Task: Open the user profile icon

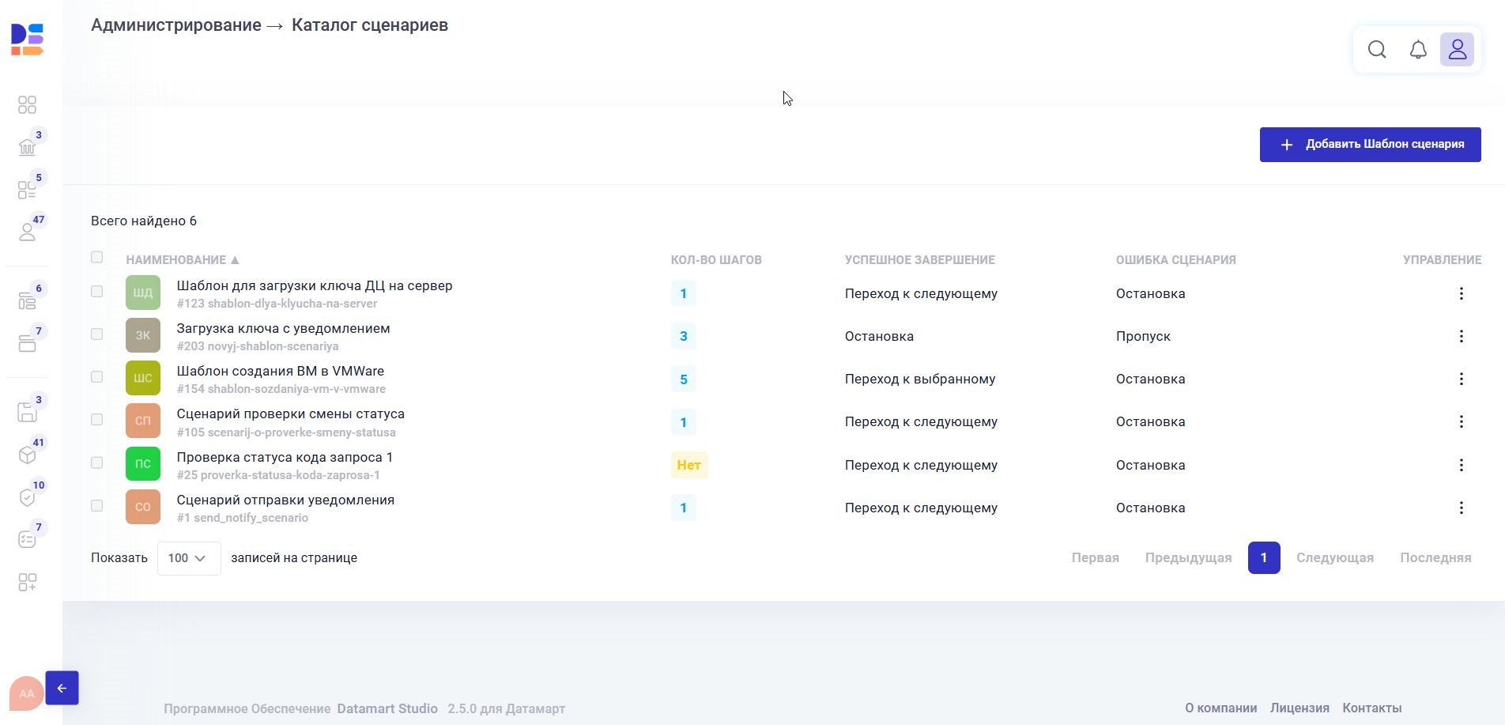Action: (x=1457, y=50)
